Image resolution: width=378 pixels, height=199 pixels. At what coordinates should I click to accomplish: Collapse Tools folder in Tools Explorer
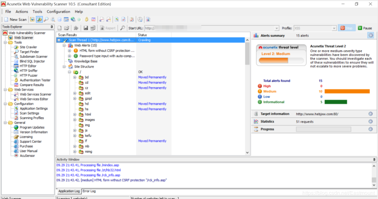[5, 42]
